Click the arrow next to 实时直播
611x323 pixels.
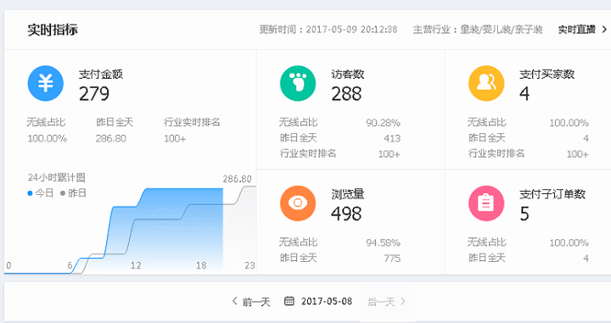pos(604,29)
